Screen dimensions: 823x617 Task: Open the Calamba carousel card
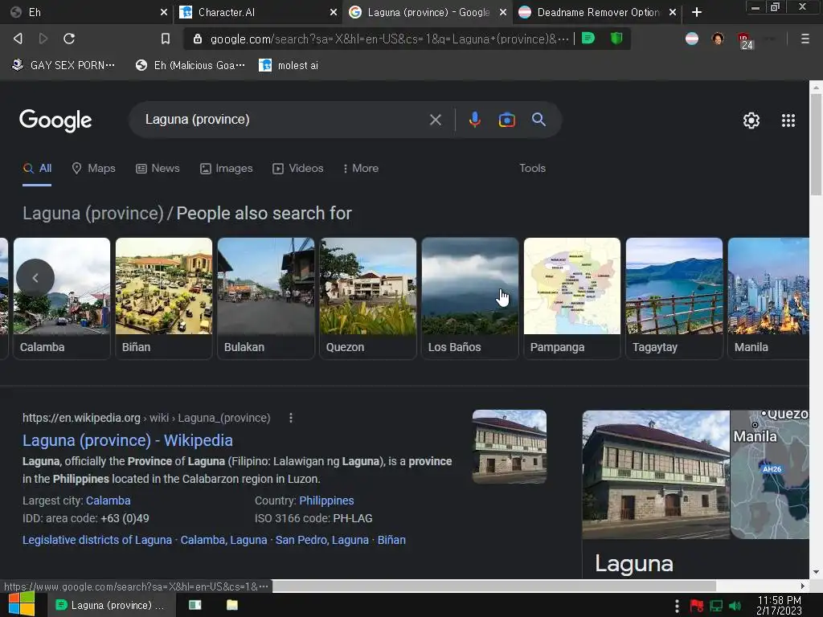point(61,298)
